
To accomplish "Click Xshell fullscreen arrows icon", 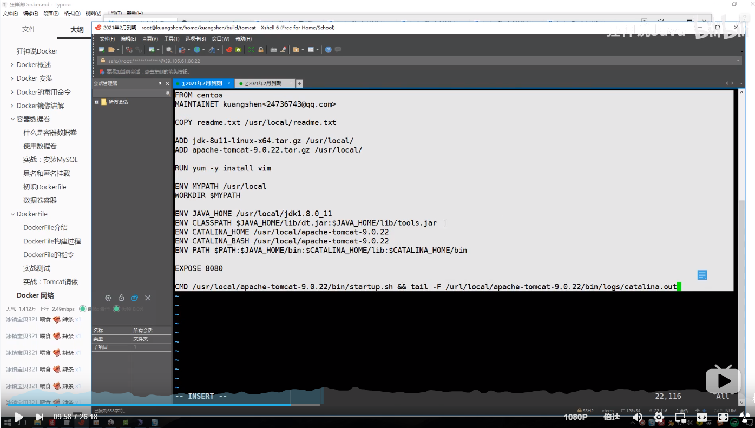I will click(x=251, y=49).
